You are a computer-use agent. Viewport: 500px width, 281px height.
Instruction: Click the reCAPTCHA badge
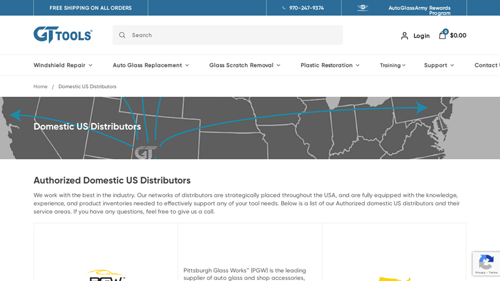(x=486, y=264)
